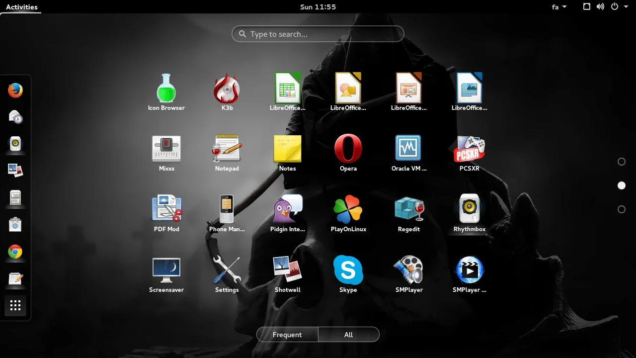This screenshot has width=636, height=358.
Task: Open the Rhythmbox speaker icon in the dock
Action: pyautogui.click(x=15, y=144)
